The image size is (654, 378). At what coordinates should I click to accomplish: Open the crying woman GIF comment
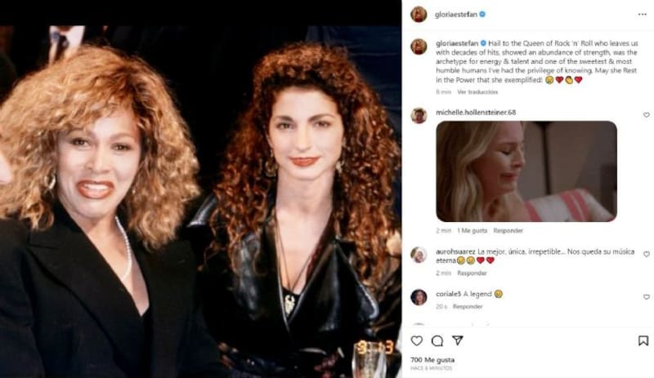click(526, 171)
